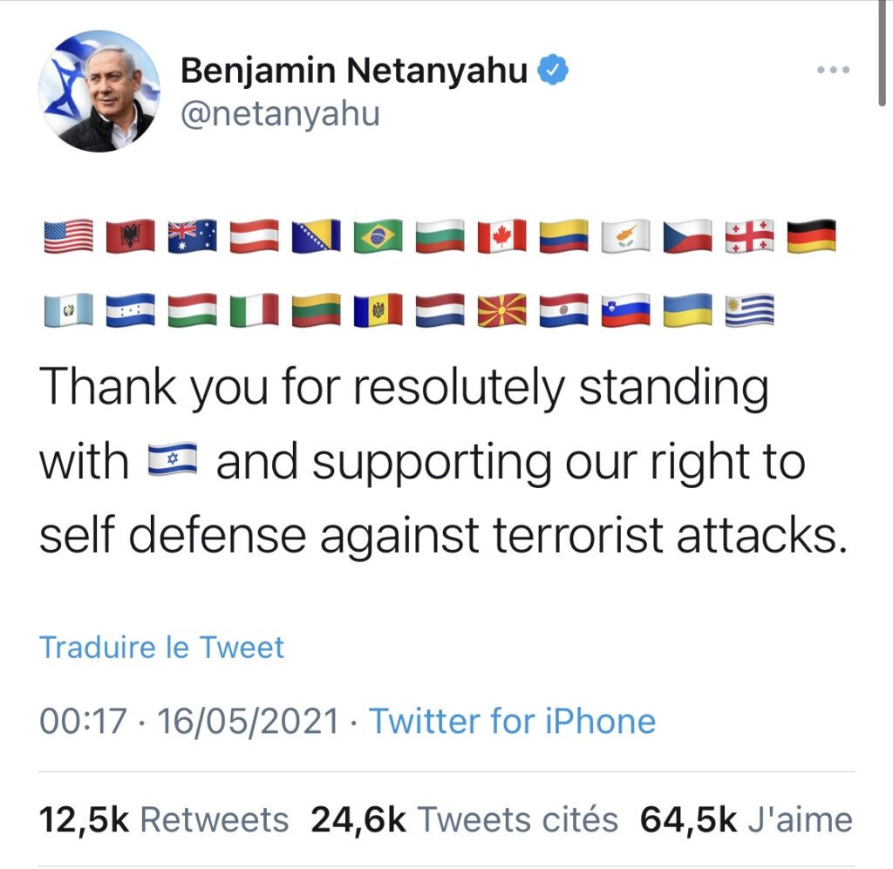Click the Israel flag emoji in text
893x869 pixels.
(172, 460)
